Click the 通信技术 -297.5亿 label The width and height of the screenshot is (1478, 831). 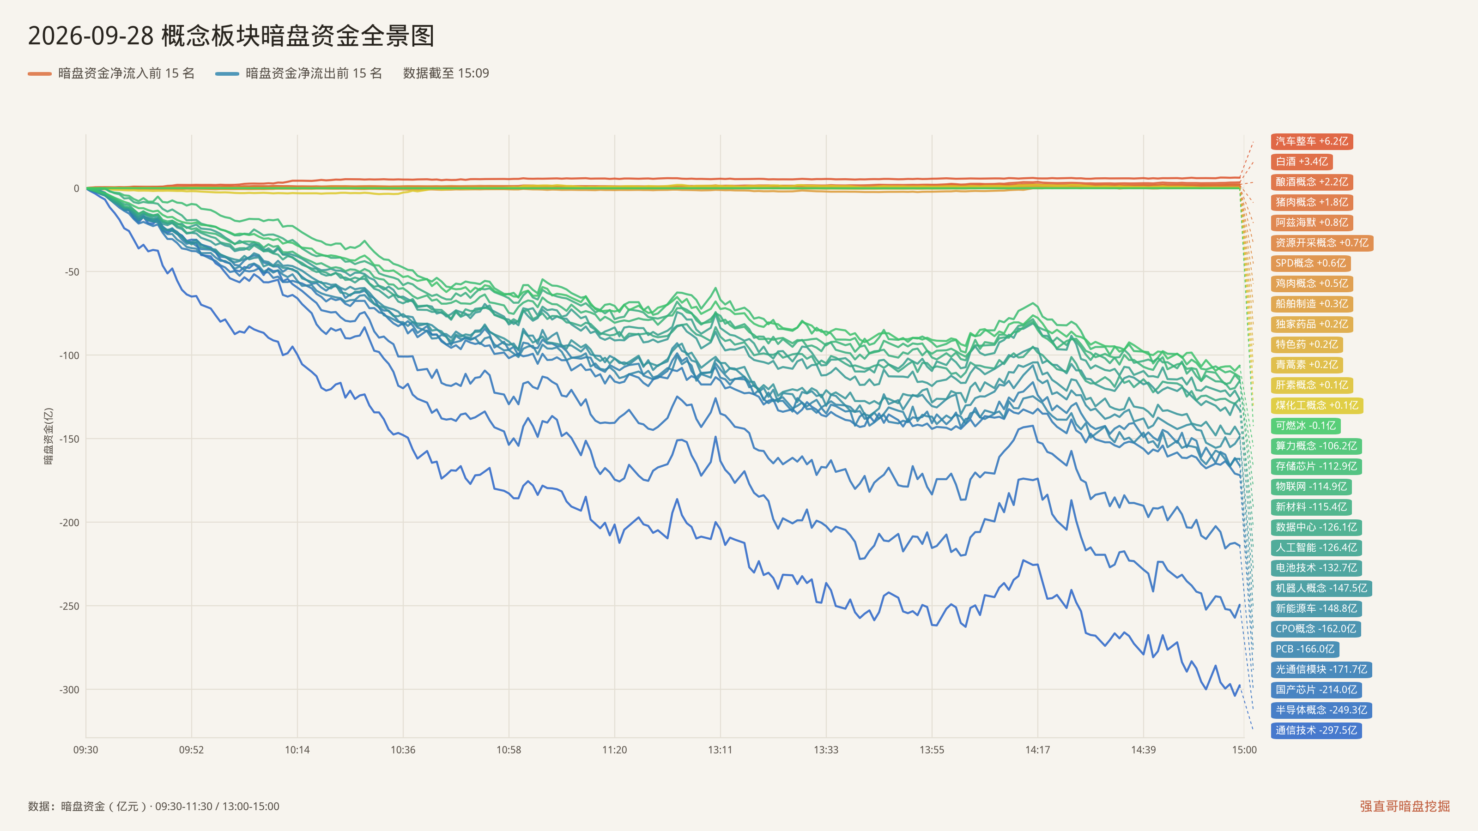tap(1316, 731)
